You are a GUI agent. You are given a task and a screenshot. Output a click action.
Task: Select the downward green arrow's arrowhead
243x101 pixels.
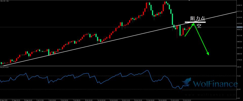click(x=208, y=53)
